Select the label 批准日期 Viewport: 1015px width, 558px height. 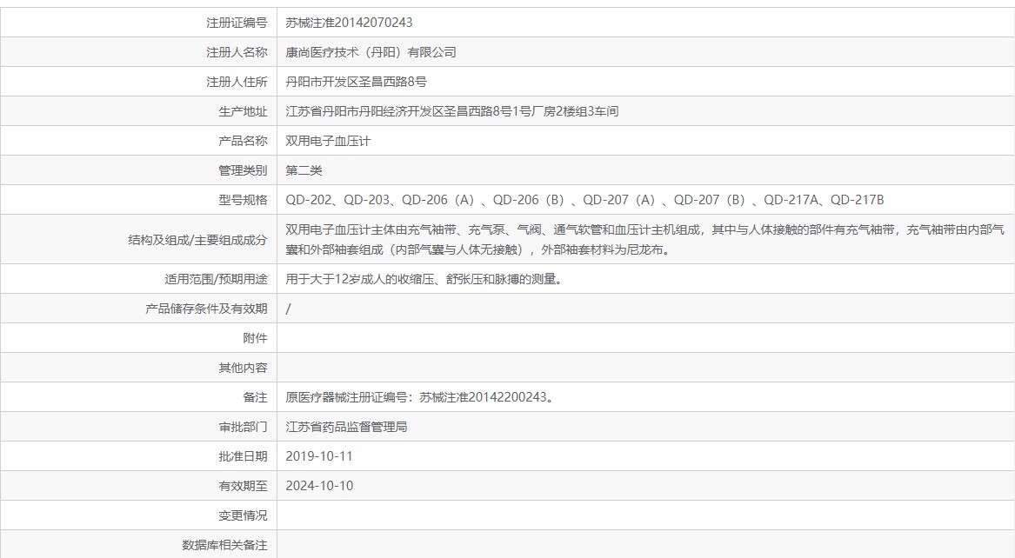point(243,456)
